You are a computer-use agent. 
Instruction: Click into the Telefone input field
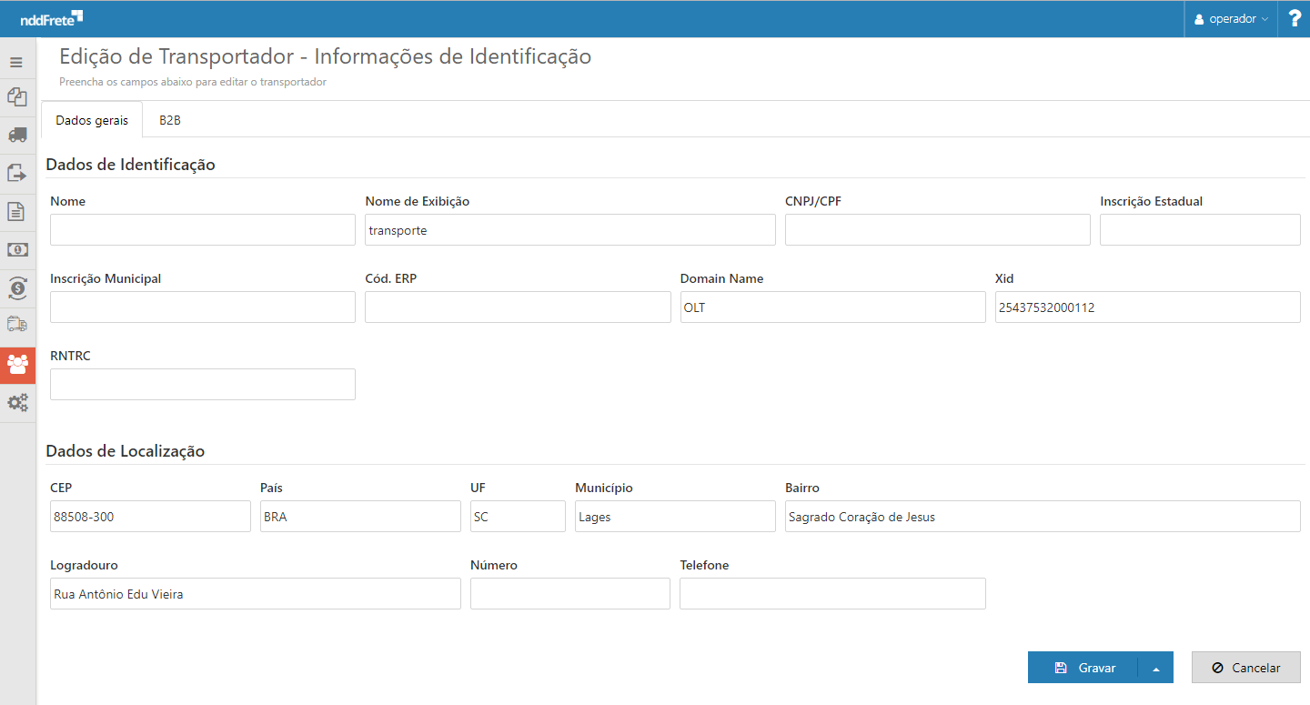(832, 594)
